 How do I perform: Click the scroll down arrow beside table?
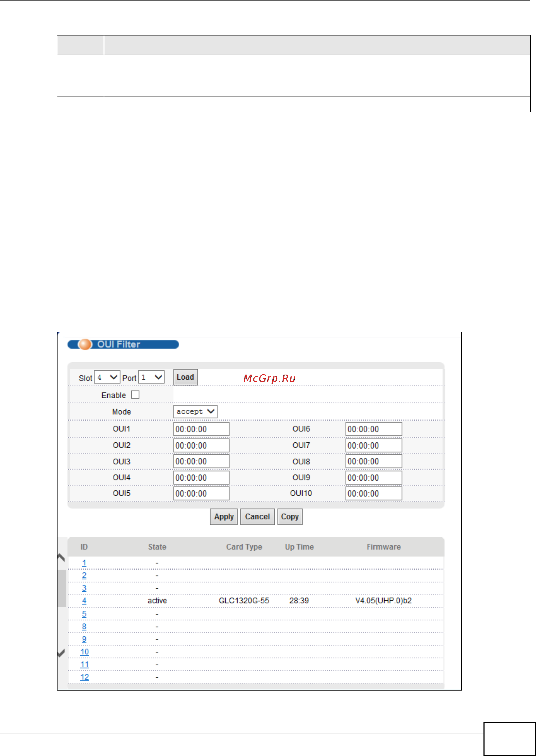(x=61, y=653)
